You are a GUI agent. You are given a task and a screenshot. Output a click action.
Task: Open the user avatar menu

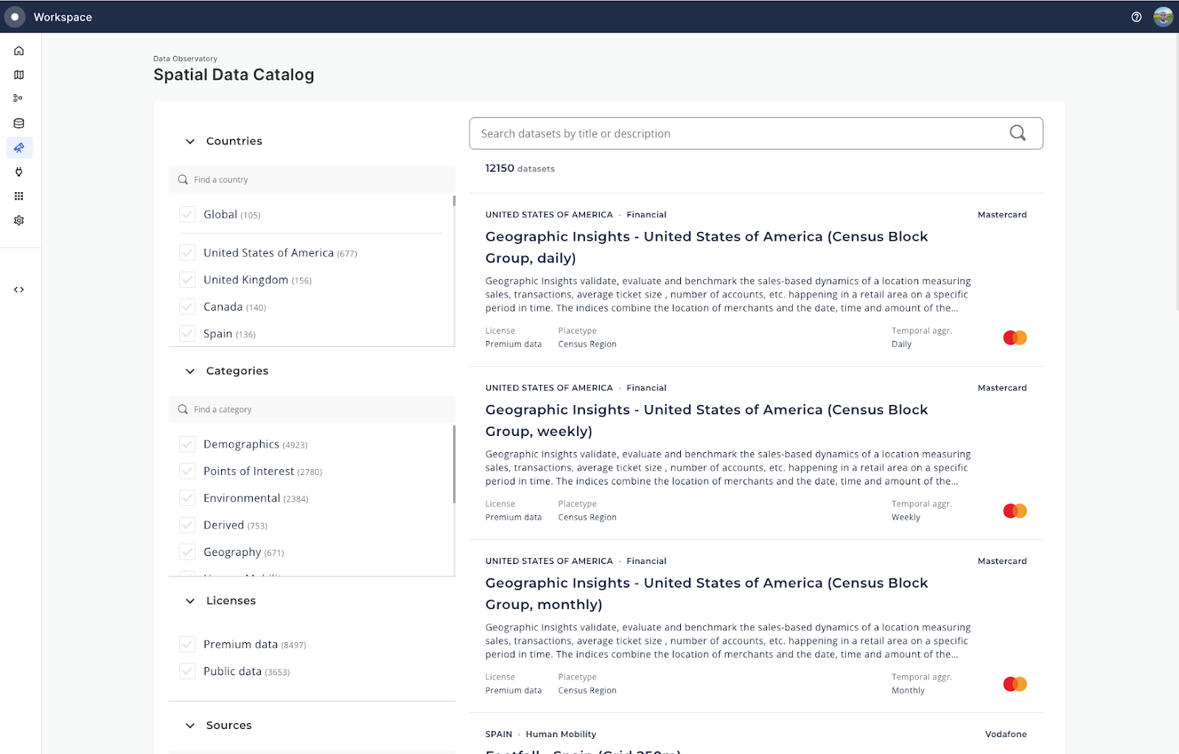pos(1163,16)
